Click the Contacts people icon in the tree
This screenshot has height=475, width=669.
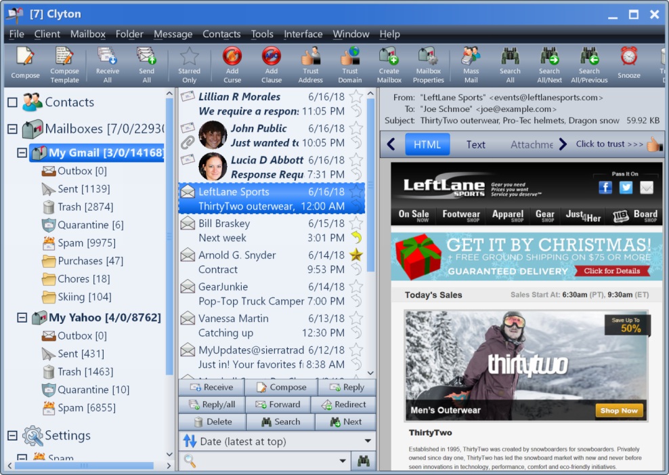(33, 102)
